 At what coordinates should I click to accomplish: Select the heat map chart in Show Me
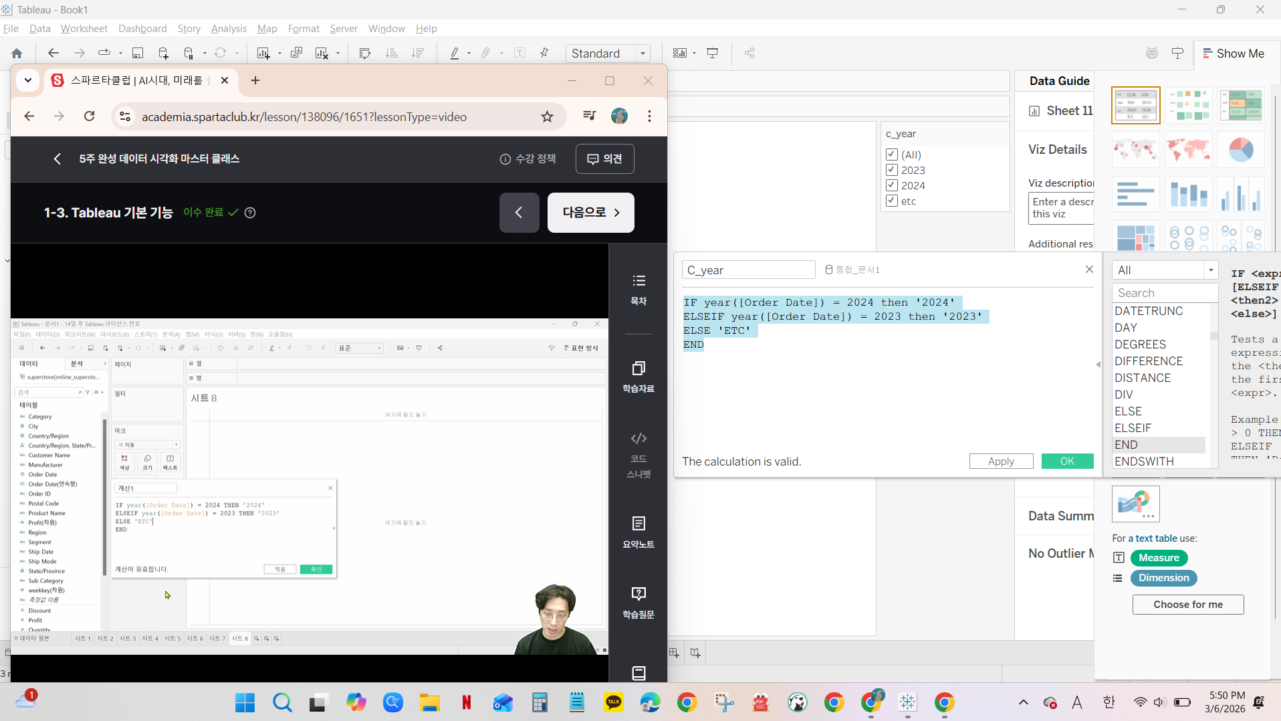click(x=1188, y=105)
